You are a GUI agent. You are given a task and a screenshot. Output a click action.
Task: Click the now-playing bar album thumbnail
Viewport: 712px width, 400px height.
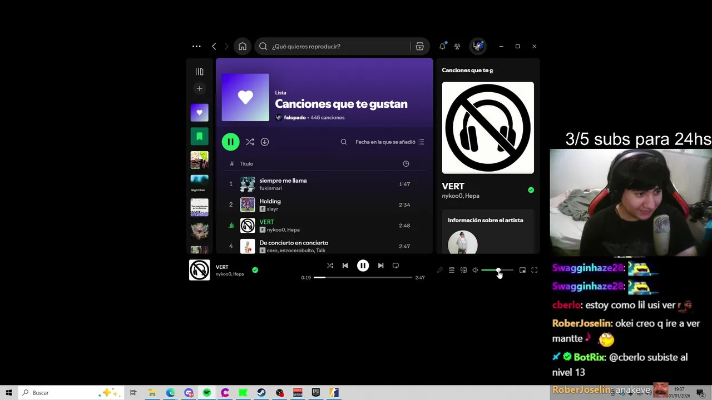199,270
